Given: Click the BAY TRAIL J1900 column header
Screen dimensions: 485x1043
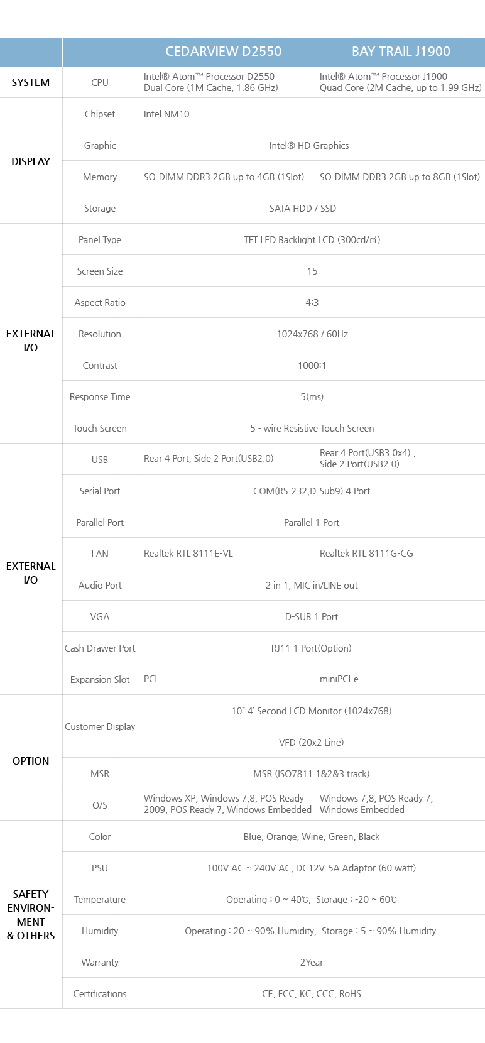Looking at the screenshot, I should pyautogui.click(x=401, y=52).
